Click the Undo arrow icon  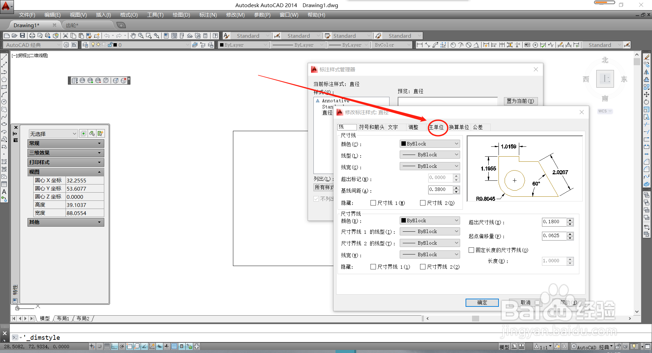pos(107,36)
